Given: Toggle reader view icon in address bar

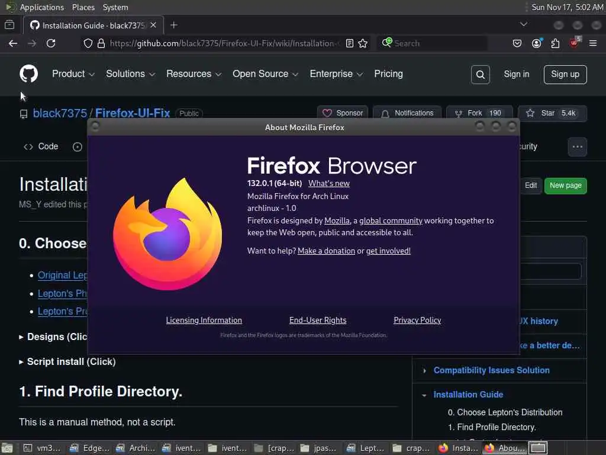Looking at the screenshot, I should (349, 43).
